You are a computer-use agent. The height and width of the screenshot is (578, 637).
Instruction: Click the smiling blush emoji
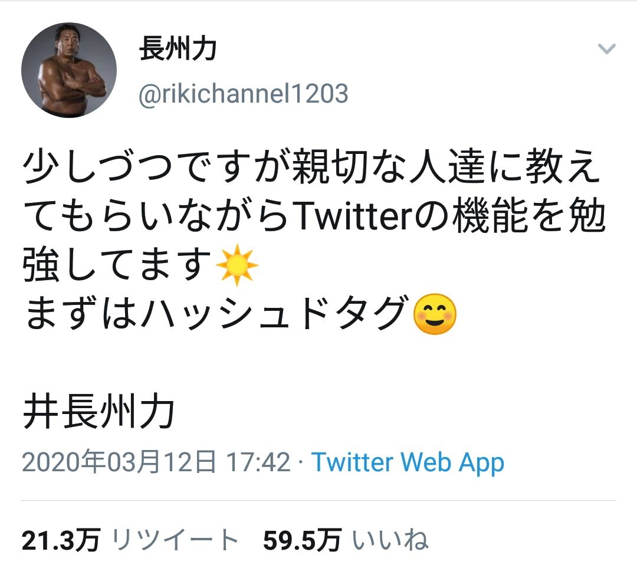(435, 316)
